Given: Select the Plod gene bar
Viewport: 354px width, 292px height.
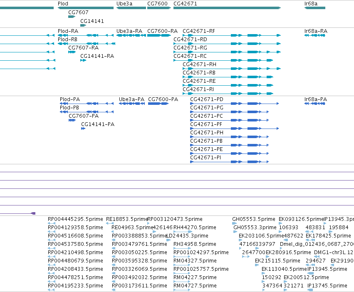Looking at the screenshot, I should click(86, 8).
